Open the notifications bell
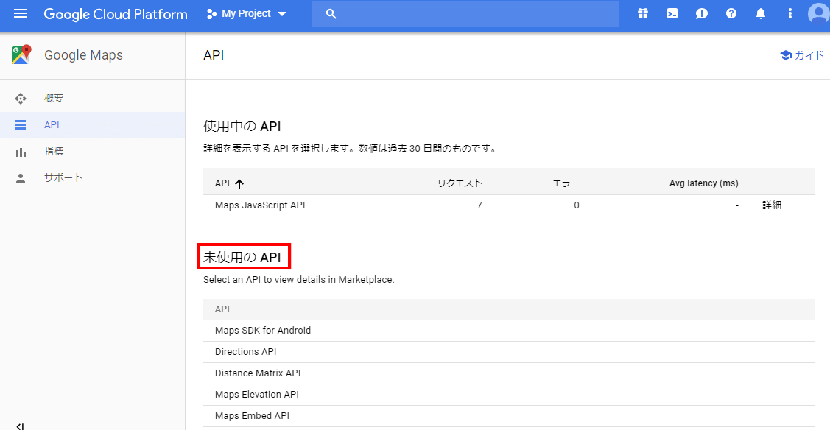830x430 pixels. (761, 14)
